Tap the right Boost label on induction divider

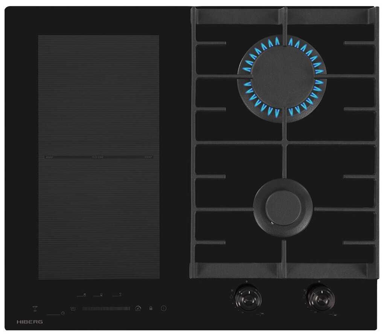[148, 157]
